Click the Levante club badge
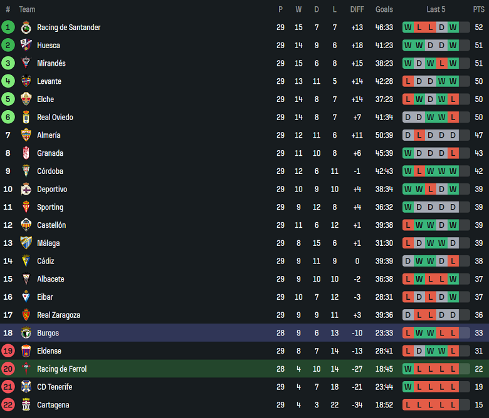489x418 pixels. (26, 81)
